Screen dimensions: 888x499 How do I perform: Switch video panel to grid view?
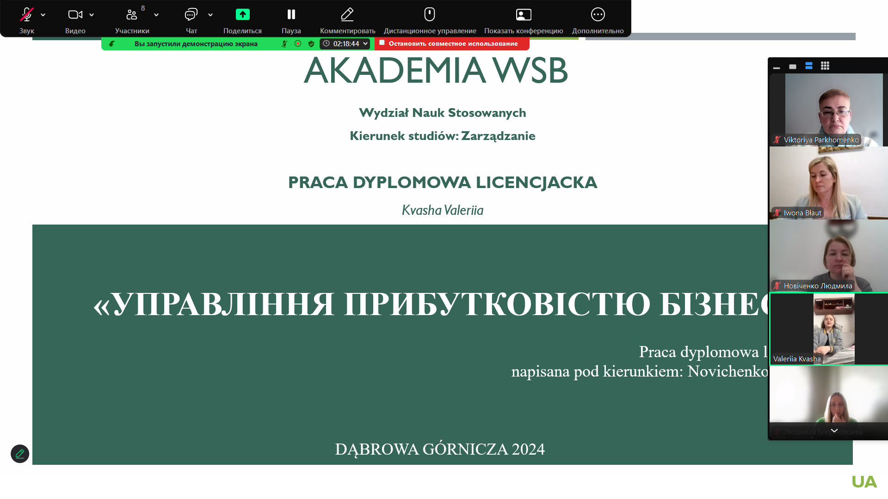pos(825,66)
